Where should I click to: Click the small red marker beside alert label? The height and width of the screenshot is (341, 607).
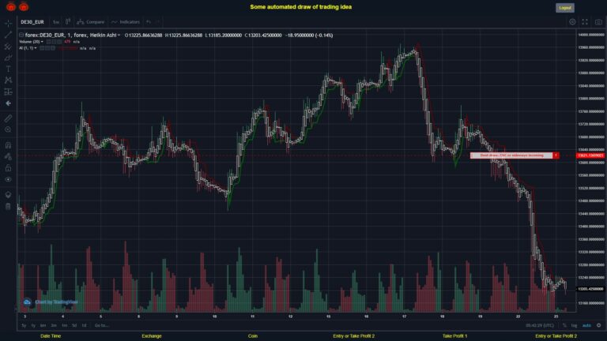pyautogui.click(x=556, y=156)
